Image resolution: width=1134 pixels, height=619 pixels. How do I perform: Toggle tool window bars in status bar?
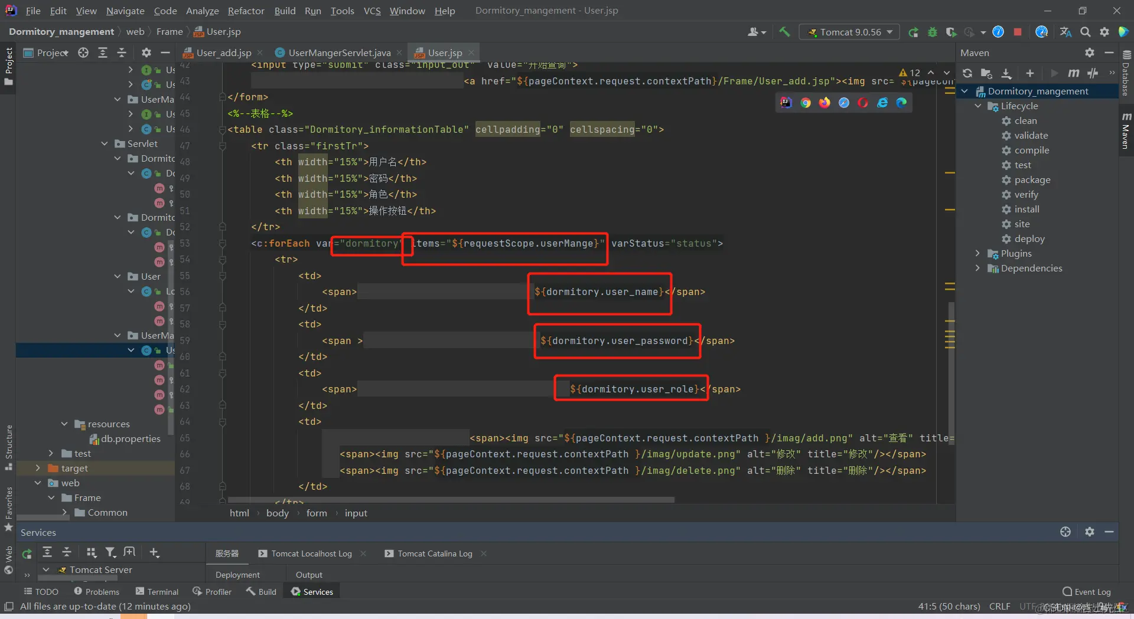(x=9, y=606)
